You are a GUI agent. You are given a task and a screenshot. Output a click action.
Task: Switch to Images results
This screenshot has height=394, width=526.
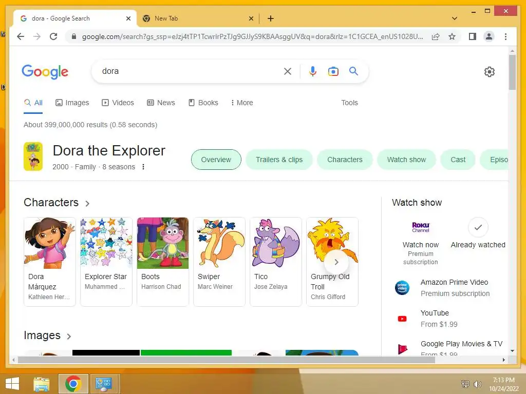click(x=72, y=103)
